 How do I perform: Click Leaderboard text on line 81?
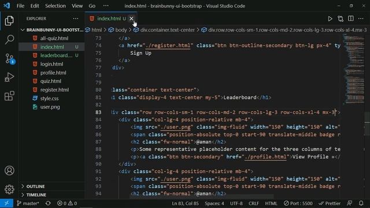[x=240, y=98]
